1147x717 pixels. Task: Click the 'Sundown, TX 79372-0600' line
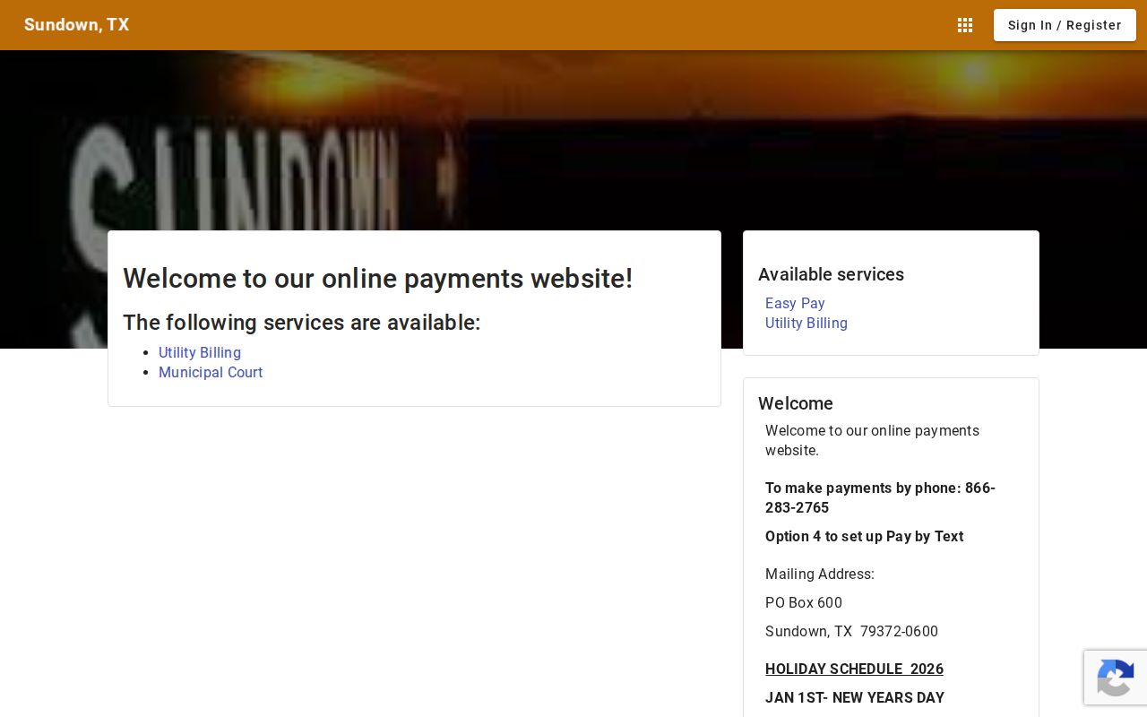click(x=851, y=632)
